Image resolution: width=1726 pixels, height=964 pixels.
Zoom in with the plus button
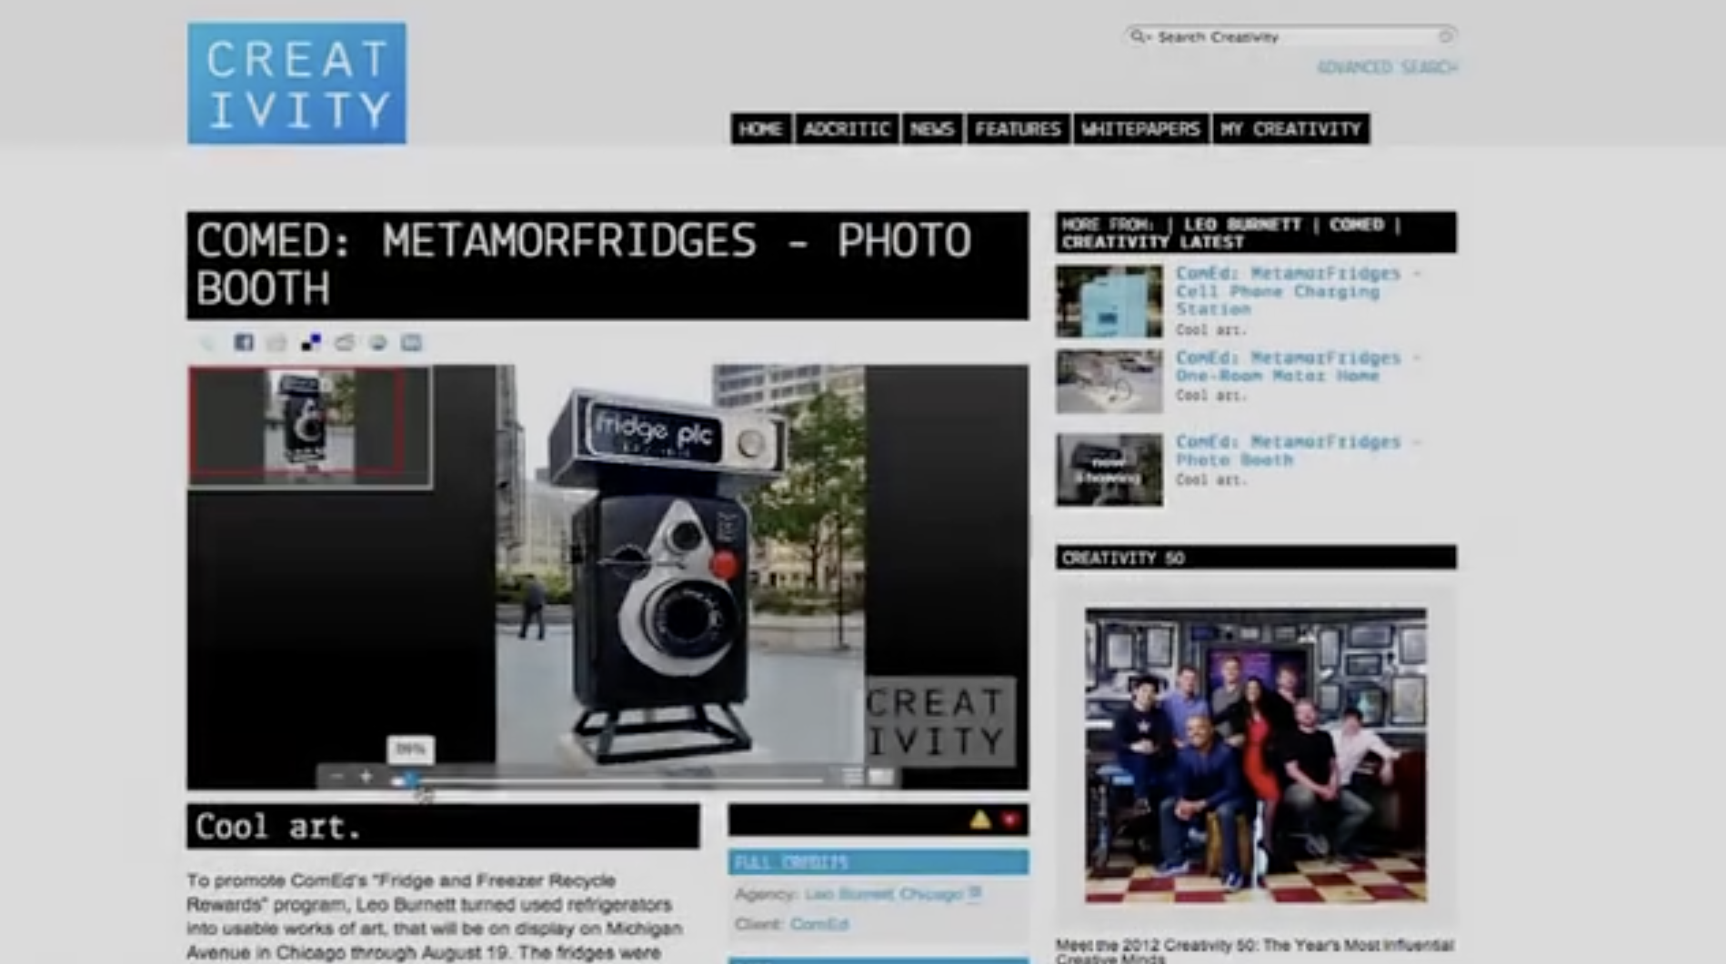coord(366,777)
